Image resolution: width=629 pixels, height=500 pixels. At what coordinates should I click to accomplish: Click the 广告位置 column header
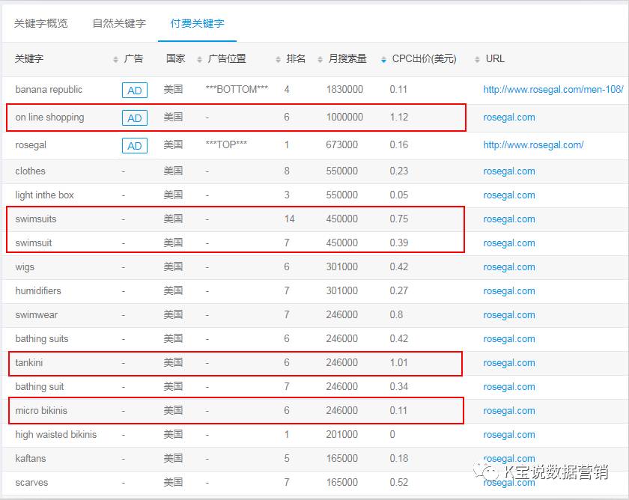point(227,59)
